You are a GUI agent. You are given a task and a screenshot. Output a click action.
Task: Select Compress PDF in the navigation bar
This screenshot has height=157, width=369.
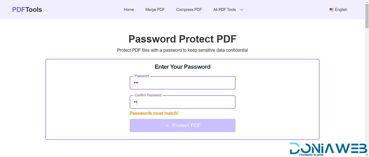coord(189,9)
